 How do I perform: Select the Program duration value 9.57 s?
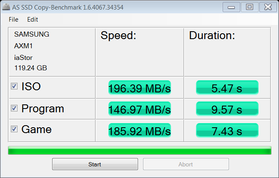[x=227, y=109]
